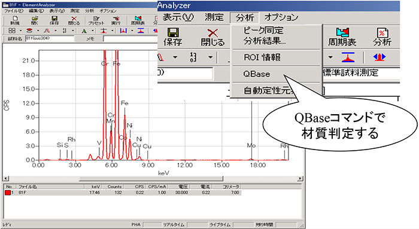Expand dropdown arrow beside grid layout icon
Image resolution: width=419 pixels, height=229 pixels.
[x=20, y=30]
